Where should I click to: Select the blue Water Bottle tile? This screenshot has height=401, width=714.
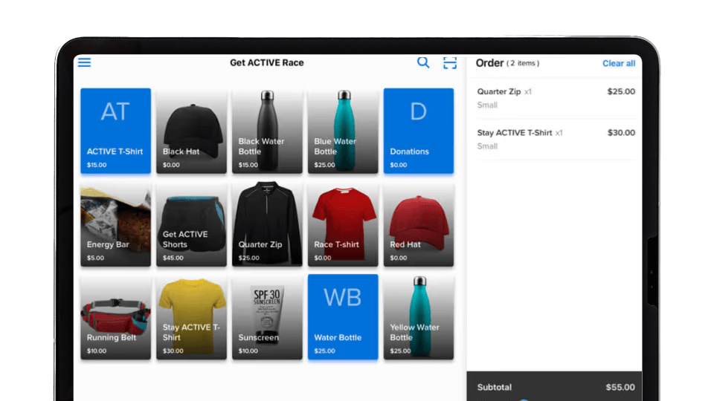coord(343,317)
